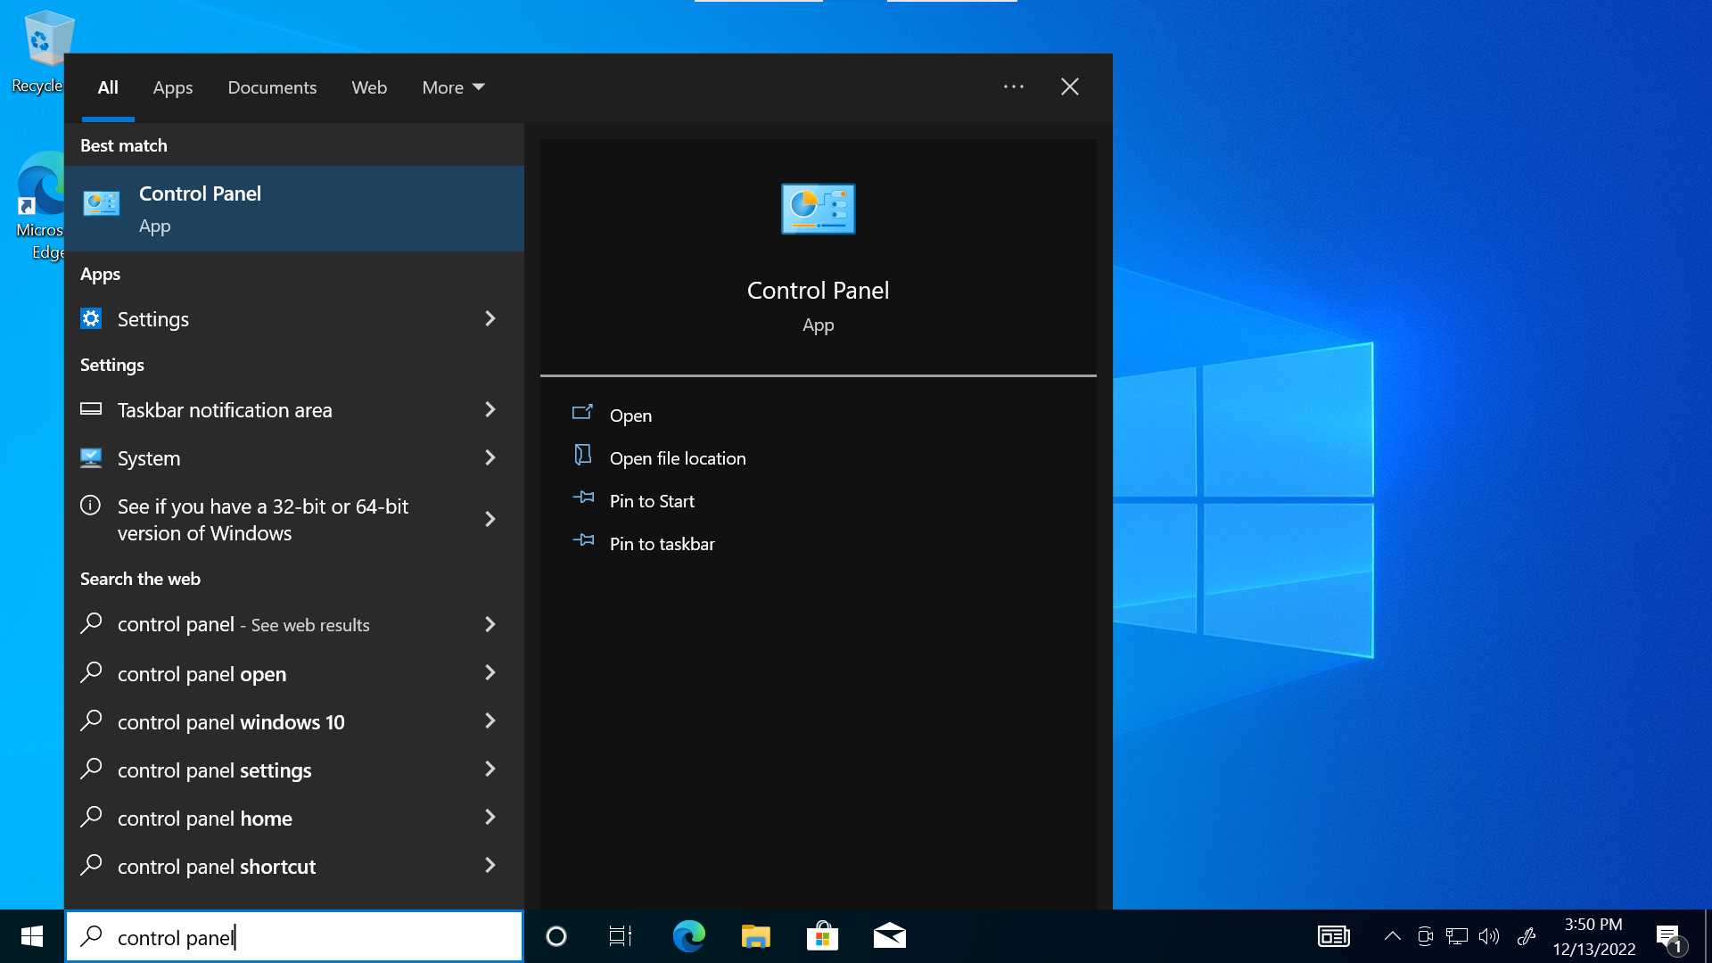Screen dimensions: 1712x963
Task: Click the large Control Panel preview icon
Action: (818, 209)
